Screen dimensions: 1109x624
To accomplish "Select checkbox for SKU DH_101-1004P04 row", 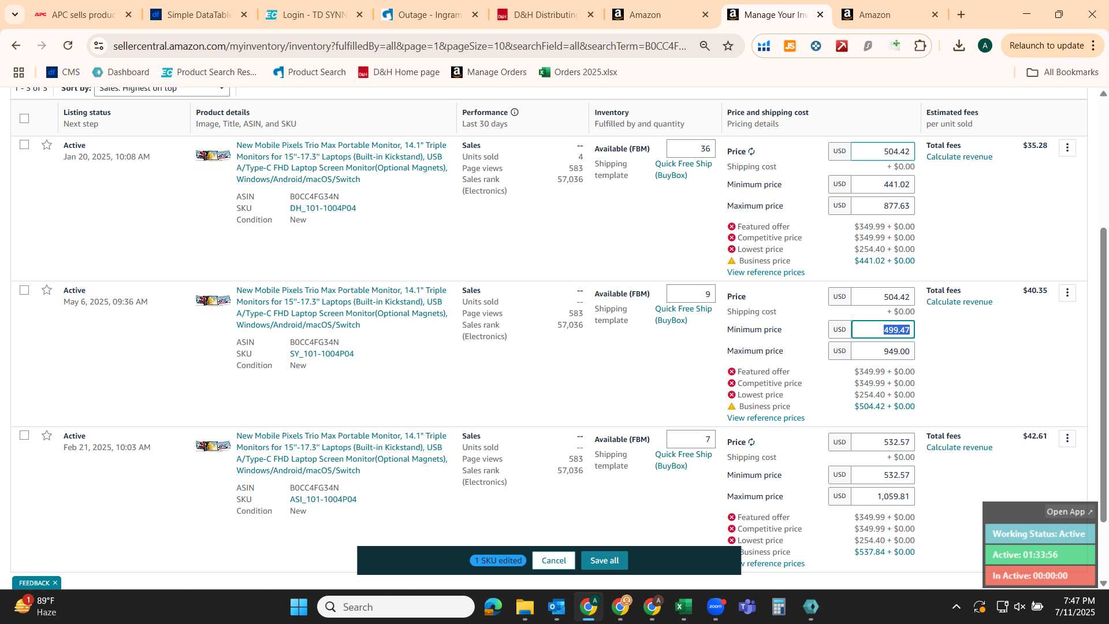I will (24, 144).
